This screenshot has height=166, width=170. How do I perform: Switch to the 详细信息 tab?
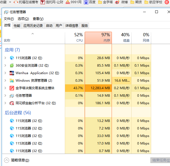(72, 26)
